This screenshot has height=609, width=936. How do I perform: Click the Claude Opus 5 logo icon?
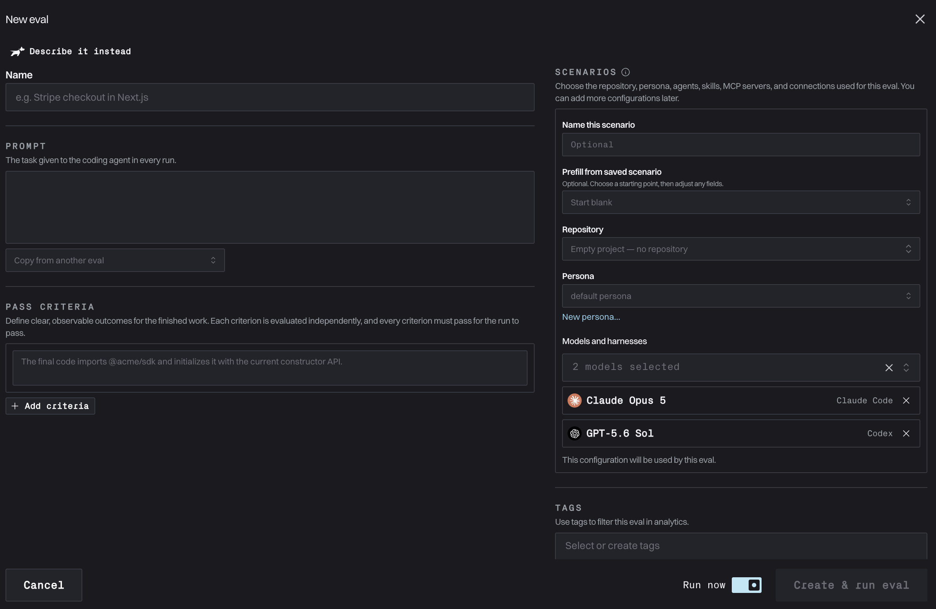[575, 401]
